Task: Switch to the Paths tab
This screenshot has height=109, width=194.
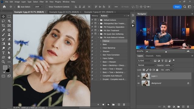Action: pyautogui.click(x=158, y=56)
